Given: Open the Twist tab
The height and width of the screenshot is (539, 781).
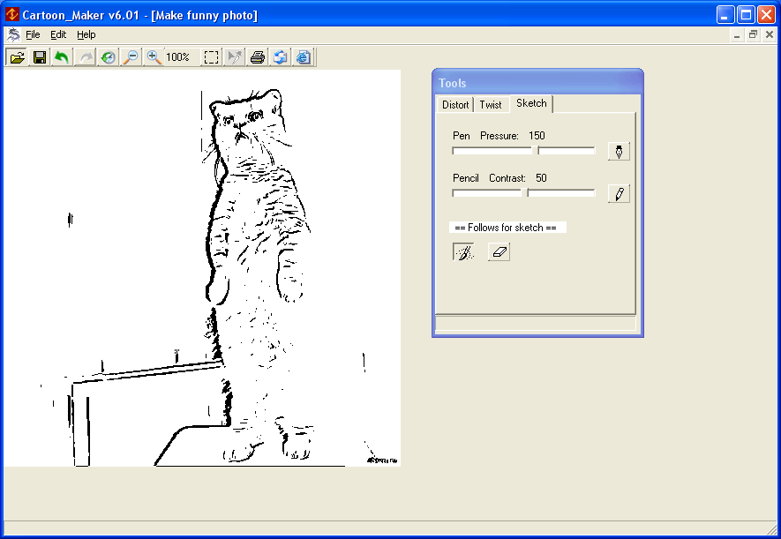Looking at the screenshot, I should pyautogui.click(x=492, y=104).
